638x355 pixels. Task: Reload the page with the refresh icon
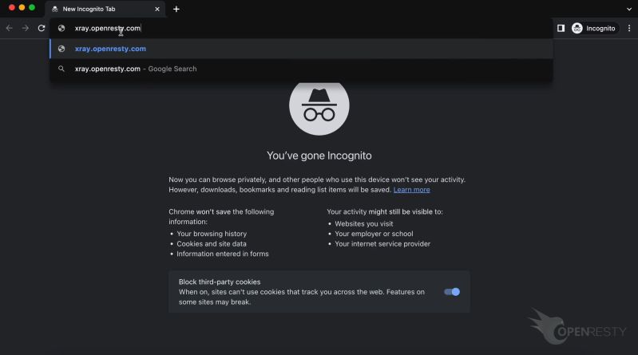[x=42, y=28]
